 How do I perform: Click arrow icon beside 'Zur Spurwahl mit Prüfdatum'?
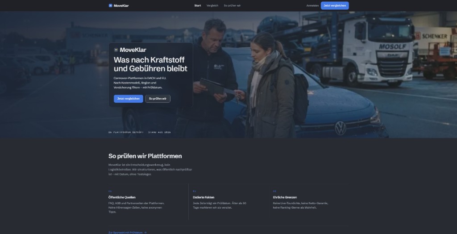(145, 233)
